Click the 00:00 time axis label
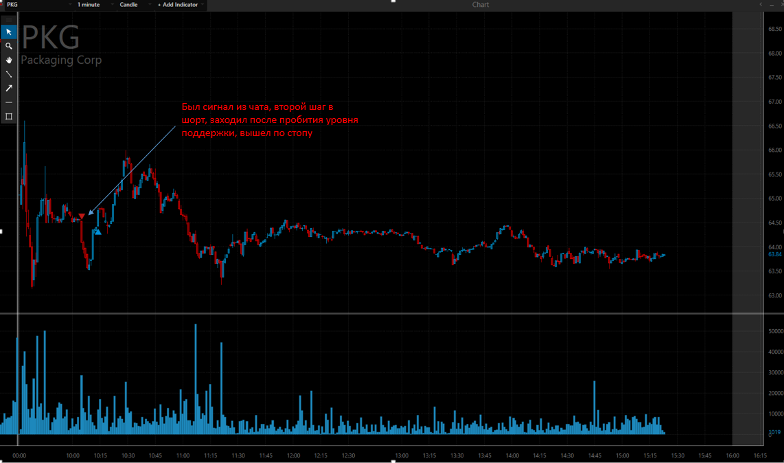784x463 pixels. point(19,455)
